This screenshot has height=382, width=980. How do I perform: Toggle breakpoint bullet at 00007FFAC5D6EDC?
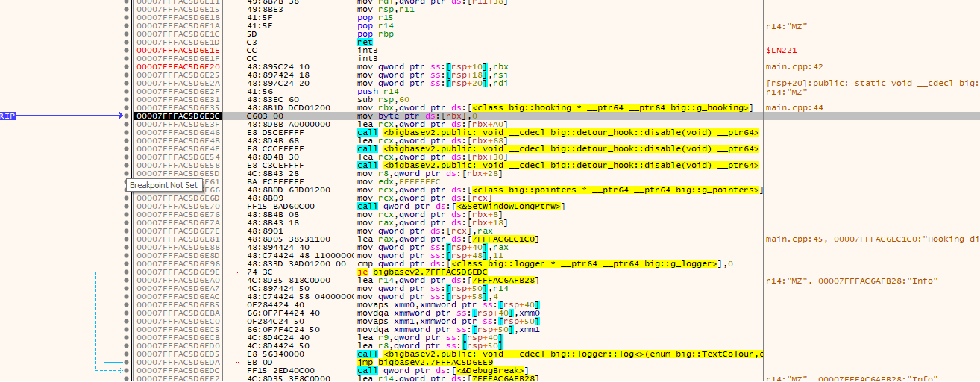pyautogui.click(x=127, y=371)
